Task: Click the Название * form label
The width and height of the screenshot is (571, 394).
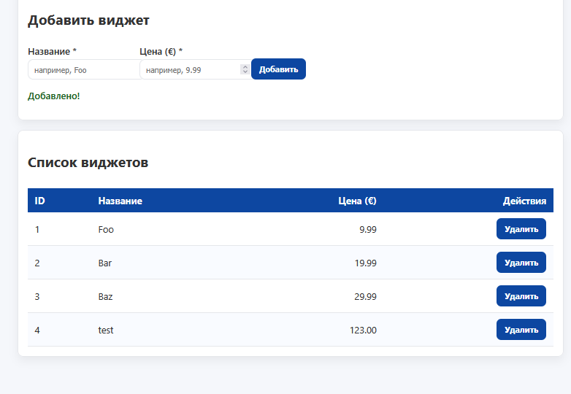Action: point(52,52)
